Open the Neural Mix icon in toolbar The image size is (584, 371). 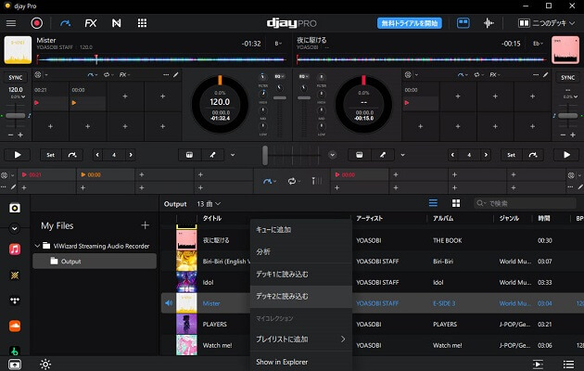(116, 23)
